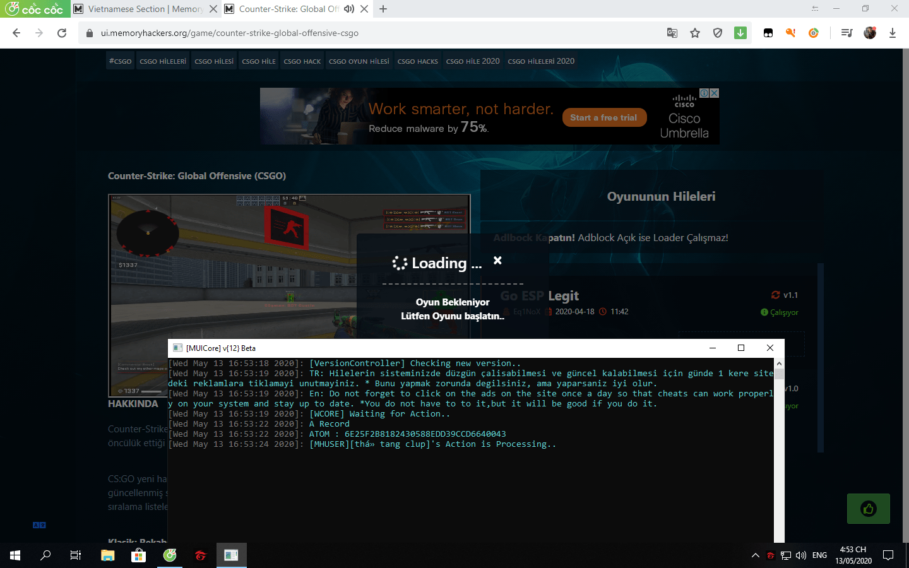Click the page scrollbar beside the cheats list
909x568 pixels.
(821, 357)
